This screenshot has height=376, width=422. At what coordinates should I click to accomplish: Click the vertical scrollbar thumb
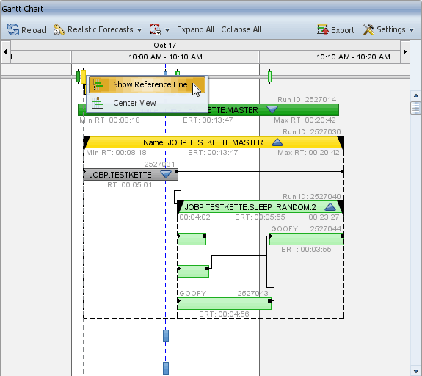coord(416,108)
